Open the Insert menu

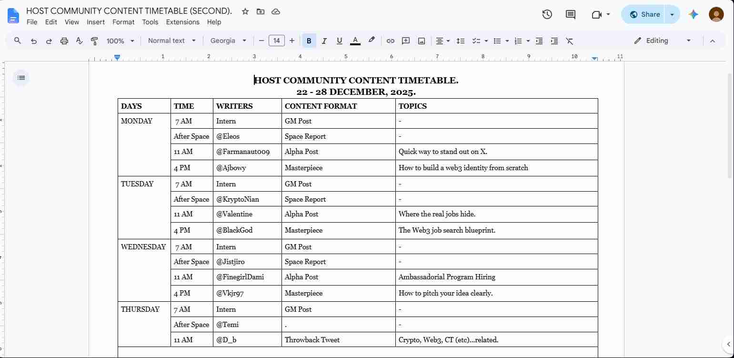(96, 22)
